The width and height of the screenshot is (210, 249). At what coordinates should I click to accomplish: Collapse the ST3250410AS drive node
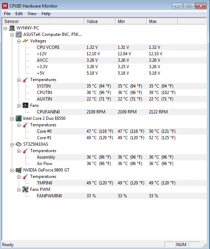pyautogui.click(x=12, y=145)
